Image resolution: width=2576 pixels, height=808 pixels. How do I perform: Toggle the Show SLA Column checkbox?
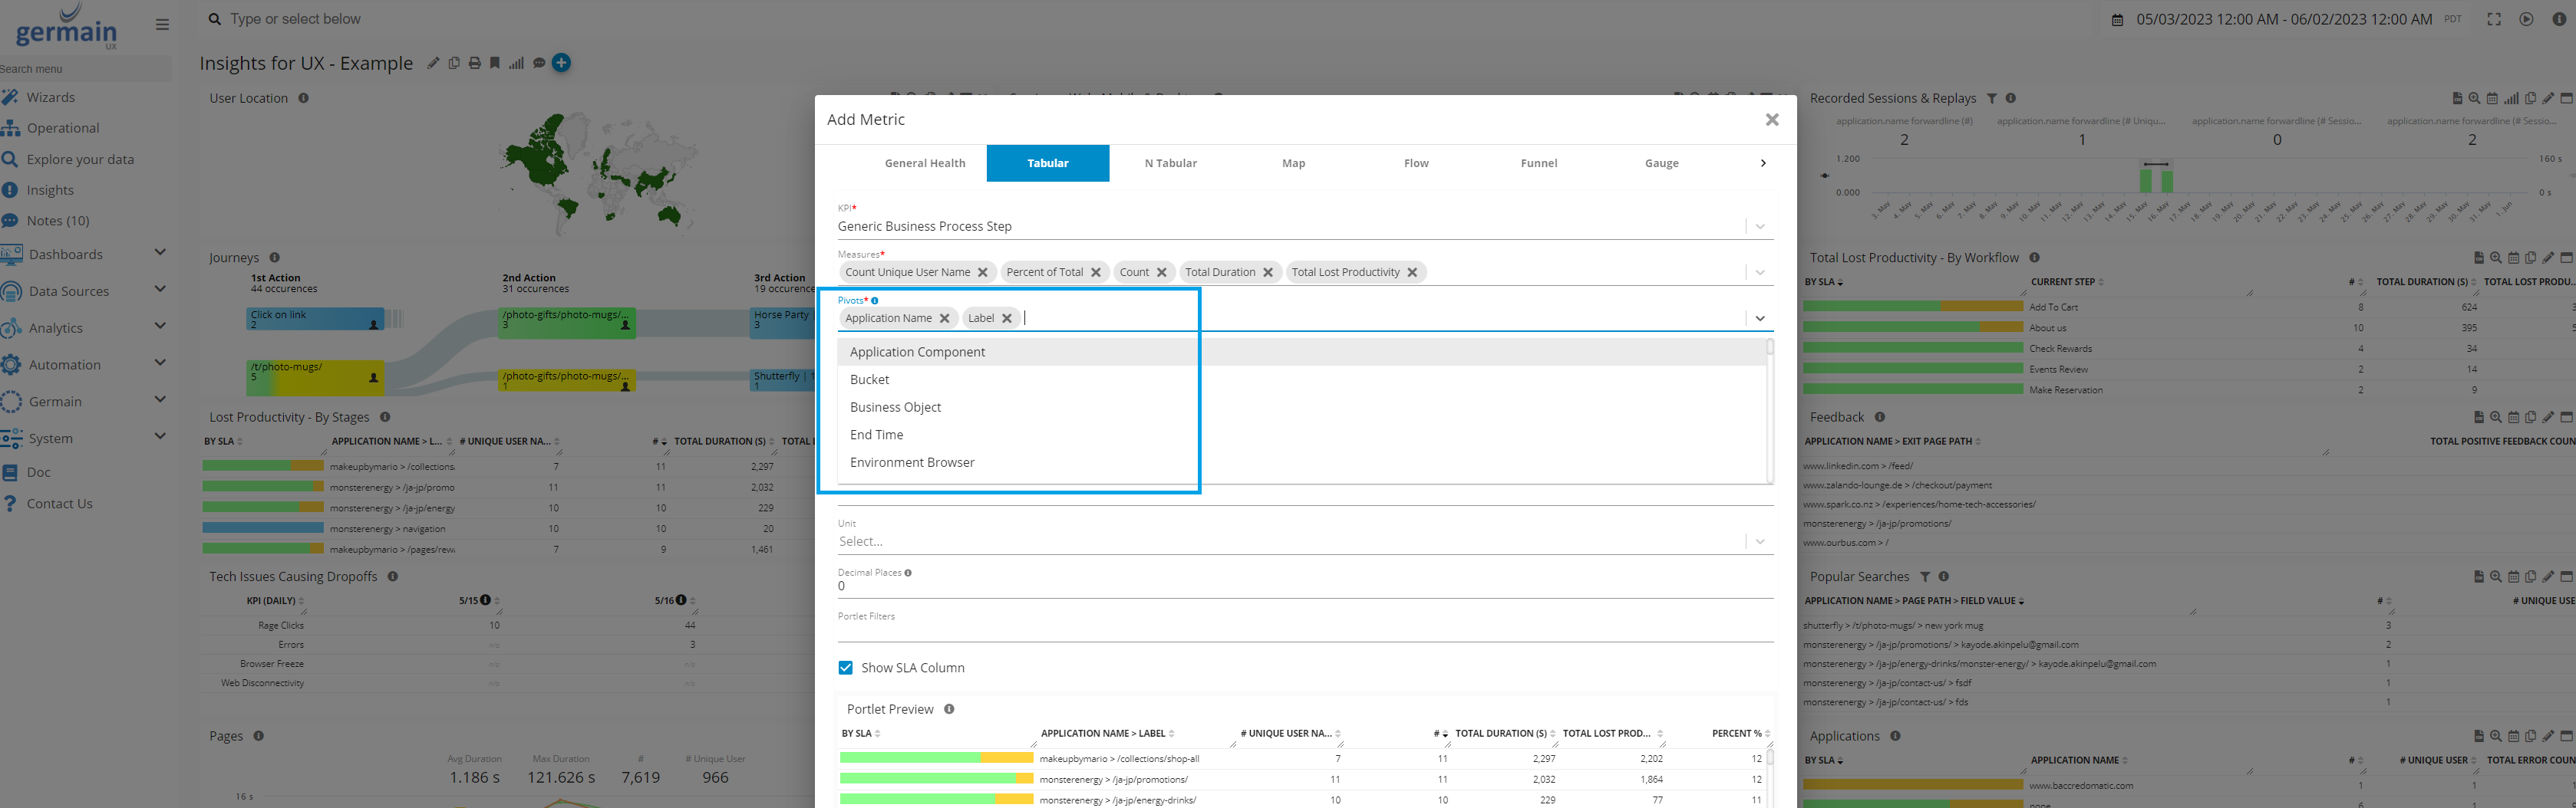846,668
